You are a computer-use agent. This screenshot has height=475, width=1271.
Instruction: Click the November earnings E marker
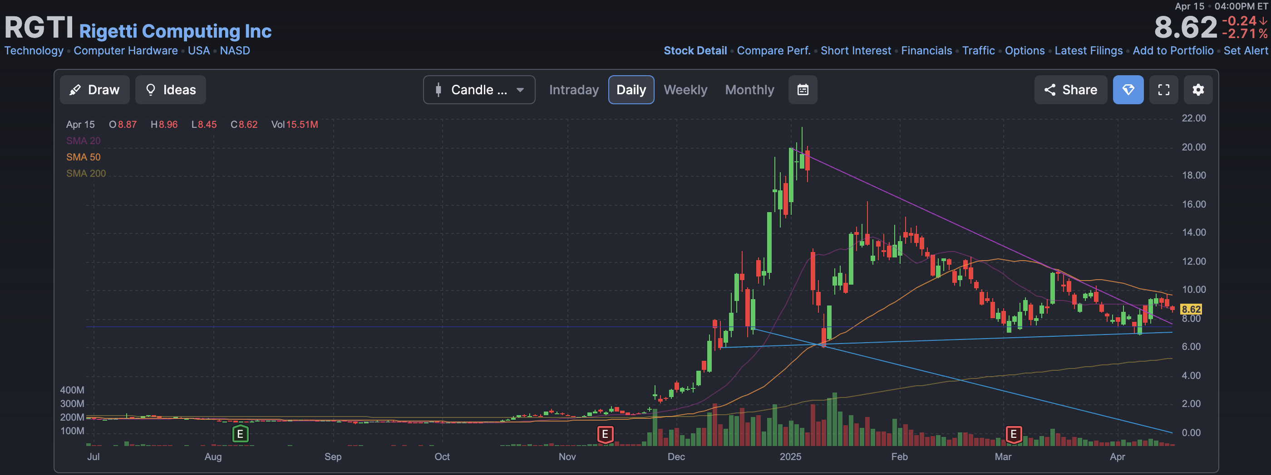[605, 434]
